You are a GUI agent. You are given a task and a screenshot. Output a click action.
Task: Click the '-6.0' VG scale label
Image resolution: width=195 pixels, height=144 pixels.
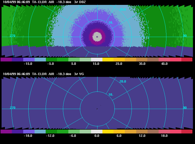pyautogui.click(x=73, y=136)
